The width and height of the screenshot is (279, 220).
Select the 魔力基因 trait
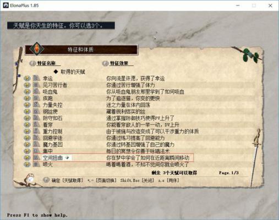(x=139, y=144)
